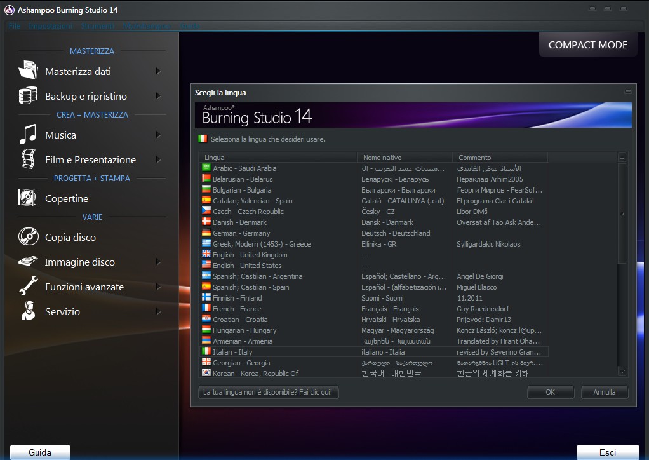Click the Czech Republic flag icon
Image resolution: width=649 pixels, height=460 pixels.
[x=206, y=211]
